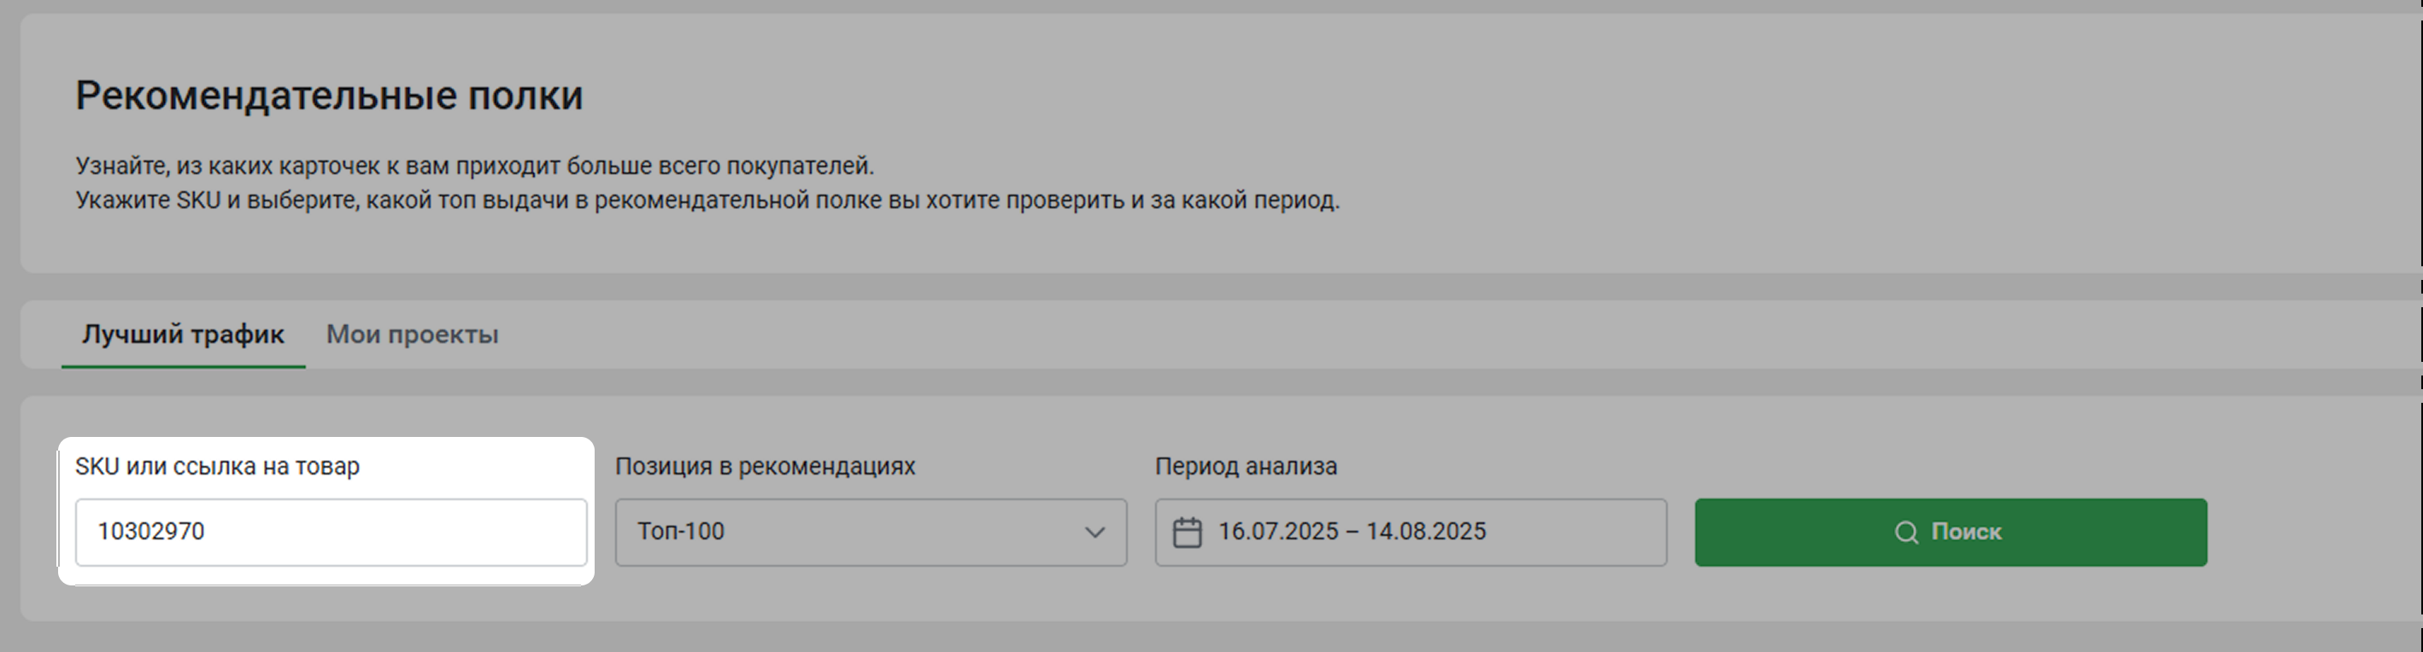The width and height of the screenshot is (2423, 652).
Task: Click the Период анализа label
Action: [1246, 466]
